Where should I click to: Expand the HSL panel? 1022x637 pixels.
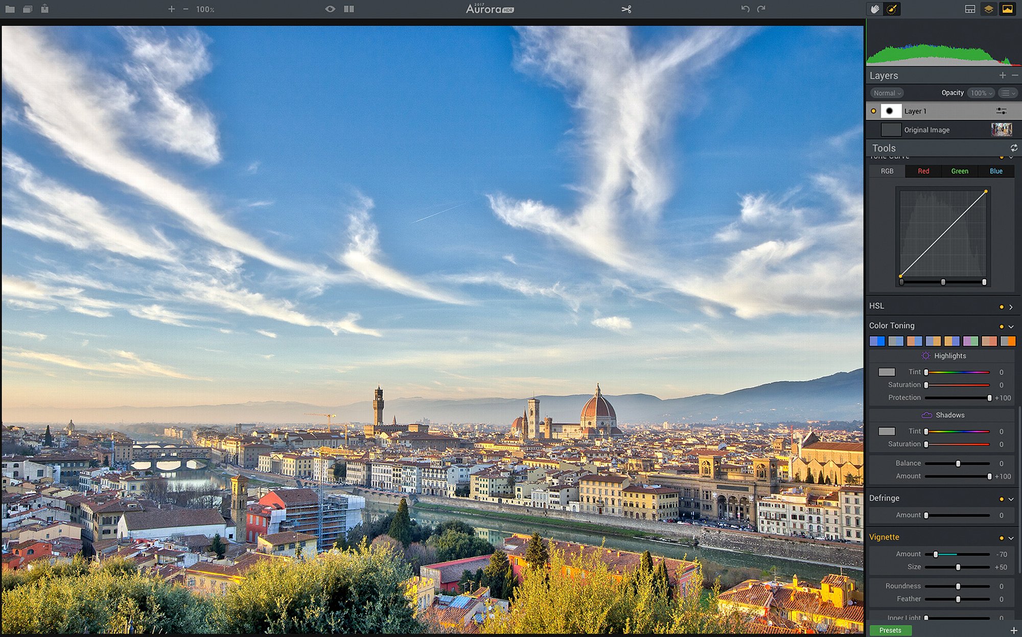pyautogui.click(x=1011, y=306)
